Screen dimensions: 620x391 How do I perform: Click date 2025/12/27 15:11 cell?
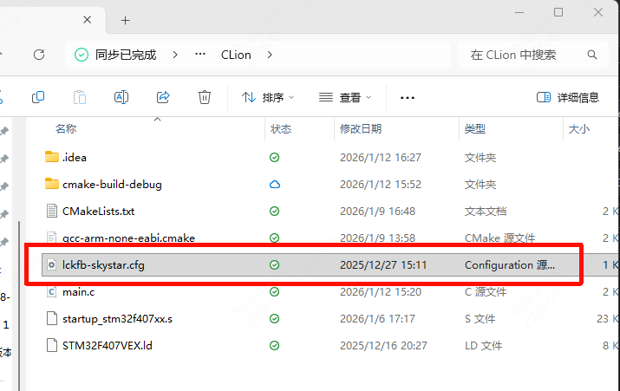tap(383, 265)
